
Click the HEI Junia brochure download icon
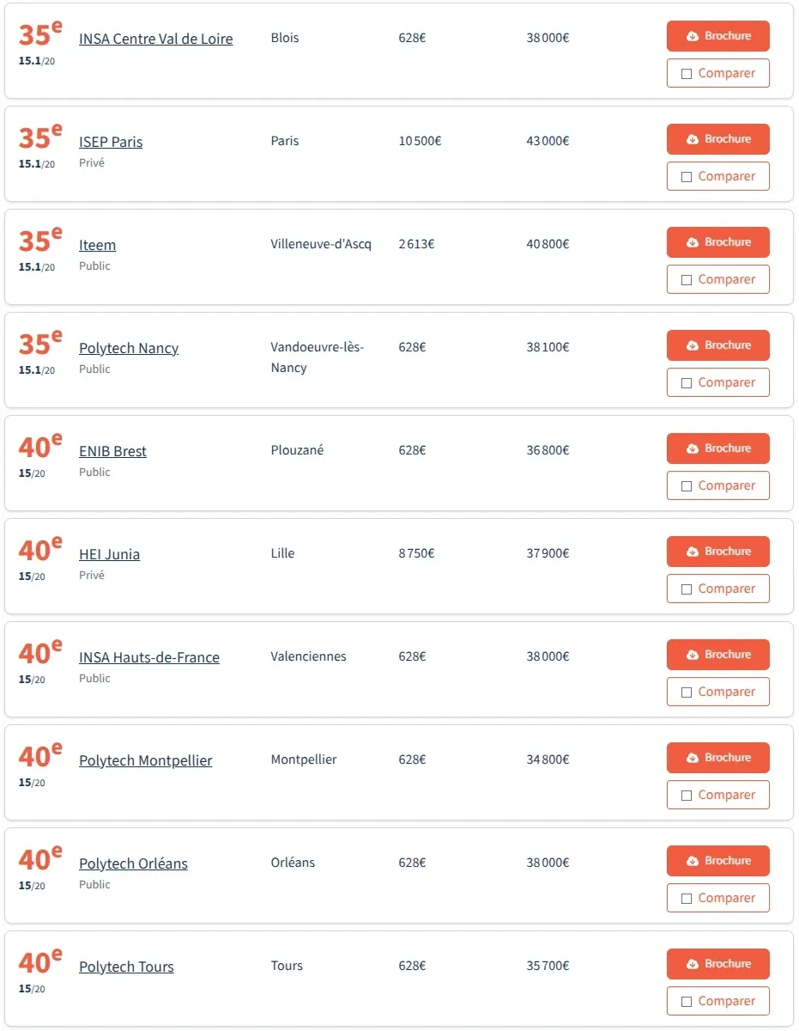coord(693,552)
